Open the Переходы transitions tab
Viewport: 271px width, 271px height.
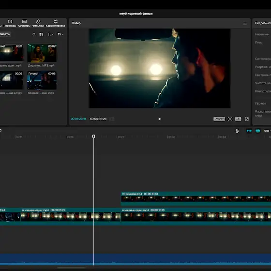pos(10,23)
